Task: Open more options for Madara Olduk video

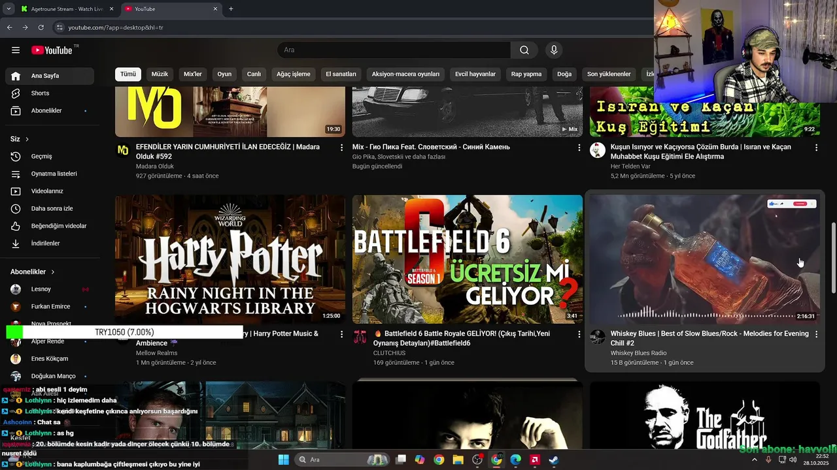Action: (x=341, y=148)
